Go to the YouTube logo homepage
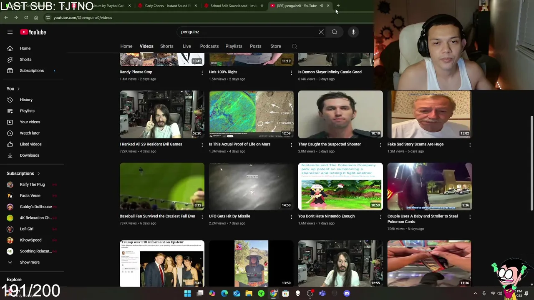 [33, 32]
